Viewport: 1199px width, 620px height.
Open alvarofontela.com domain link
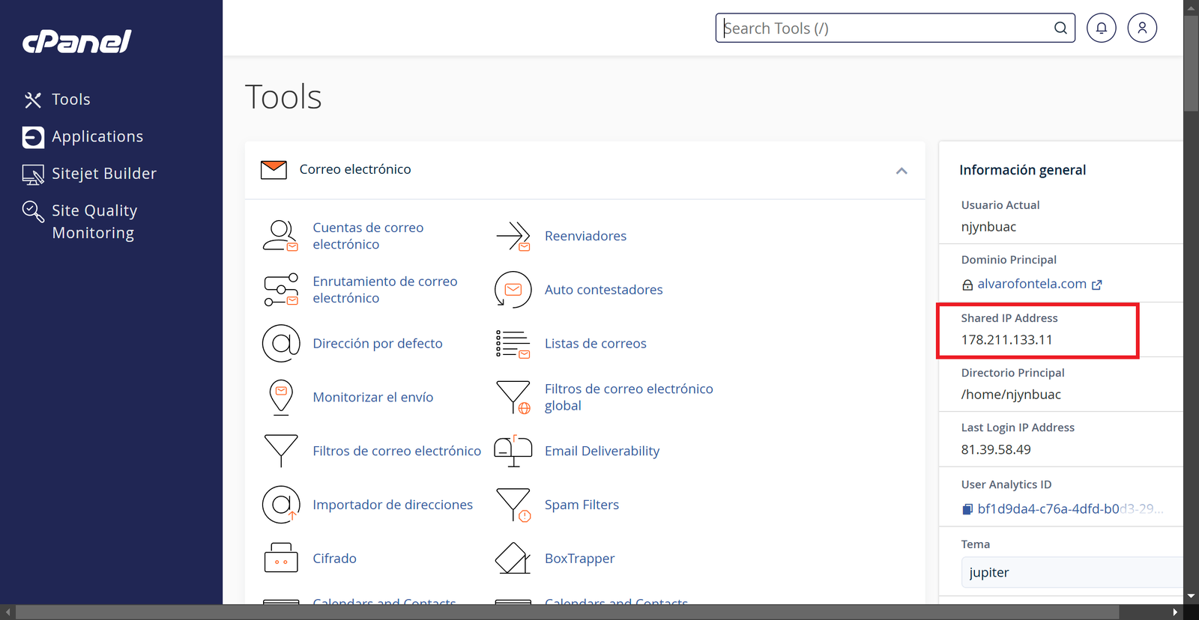[x=1032, y=284]
